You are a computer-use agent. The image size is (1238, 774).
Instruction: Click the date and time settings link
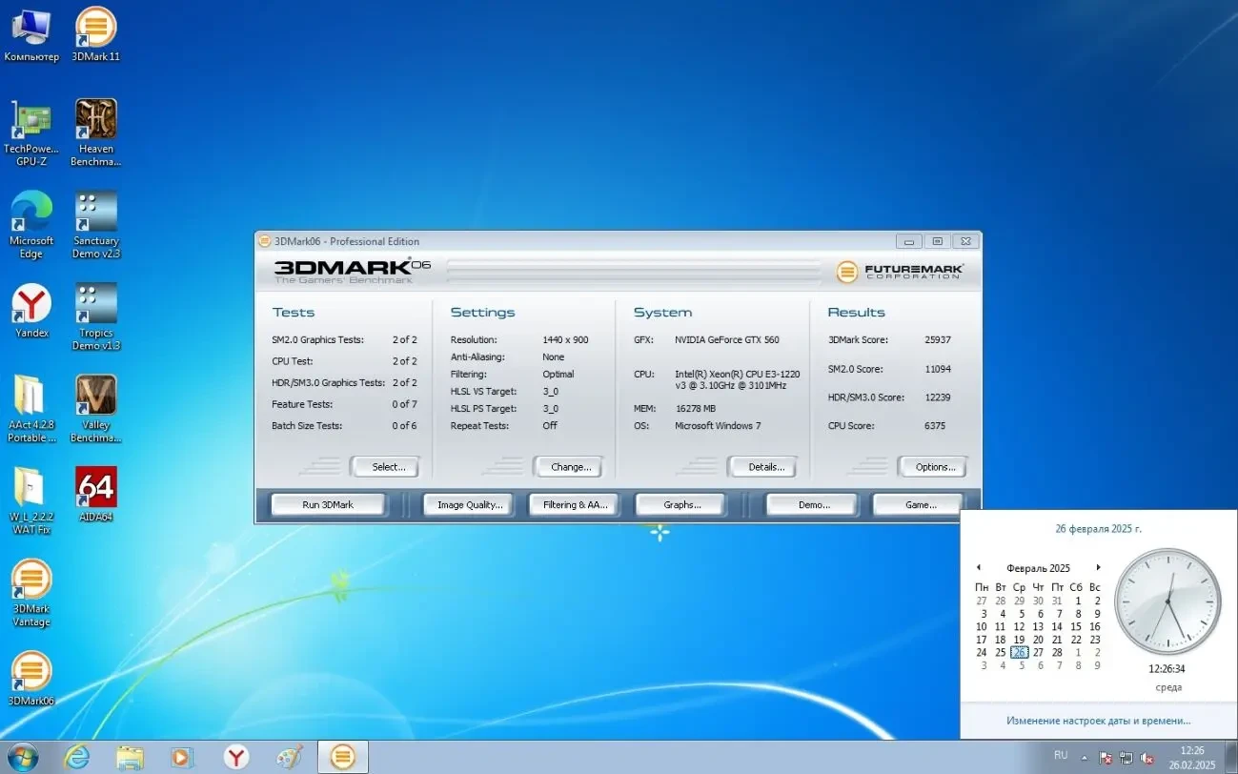pos(1098,721)
